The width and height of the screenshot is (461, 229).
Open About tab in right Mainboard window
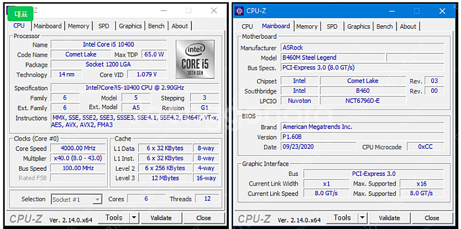coord(408,26)
